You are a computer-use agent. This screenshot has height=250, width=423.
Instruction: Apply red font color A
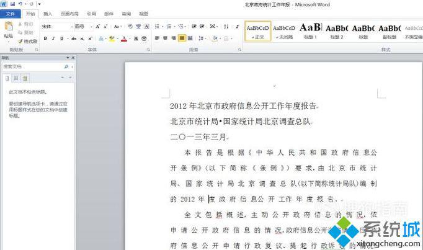(124, 38)
